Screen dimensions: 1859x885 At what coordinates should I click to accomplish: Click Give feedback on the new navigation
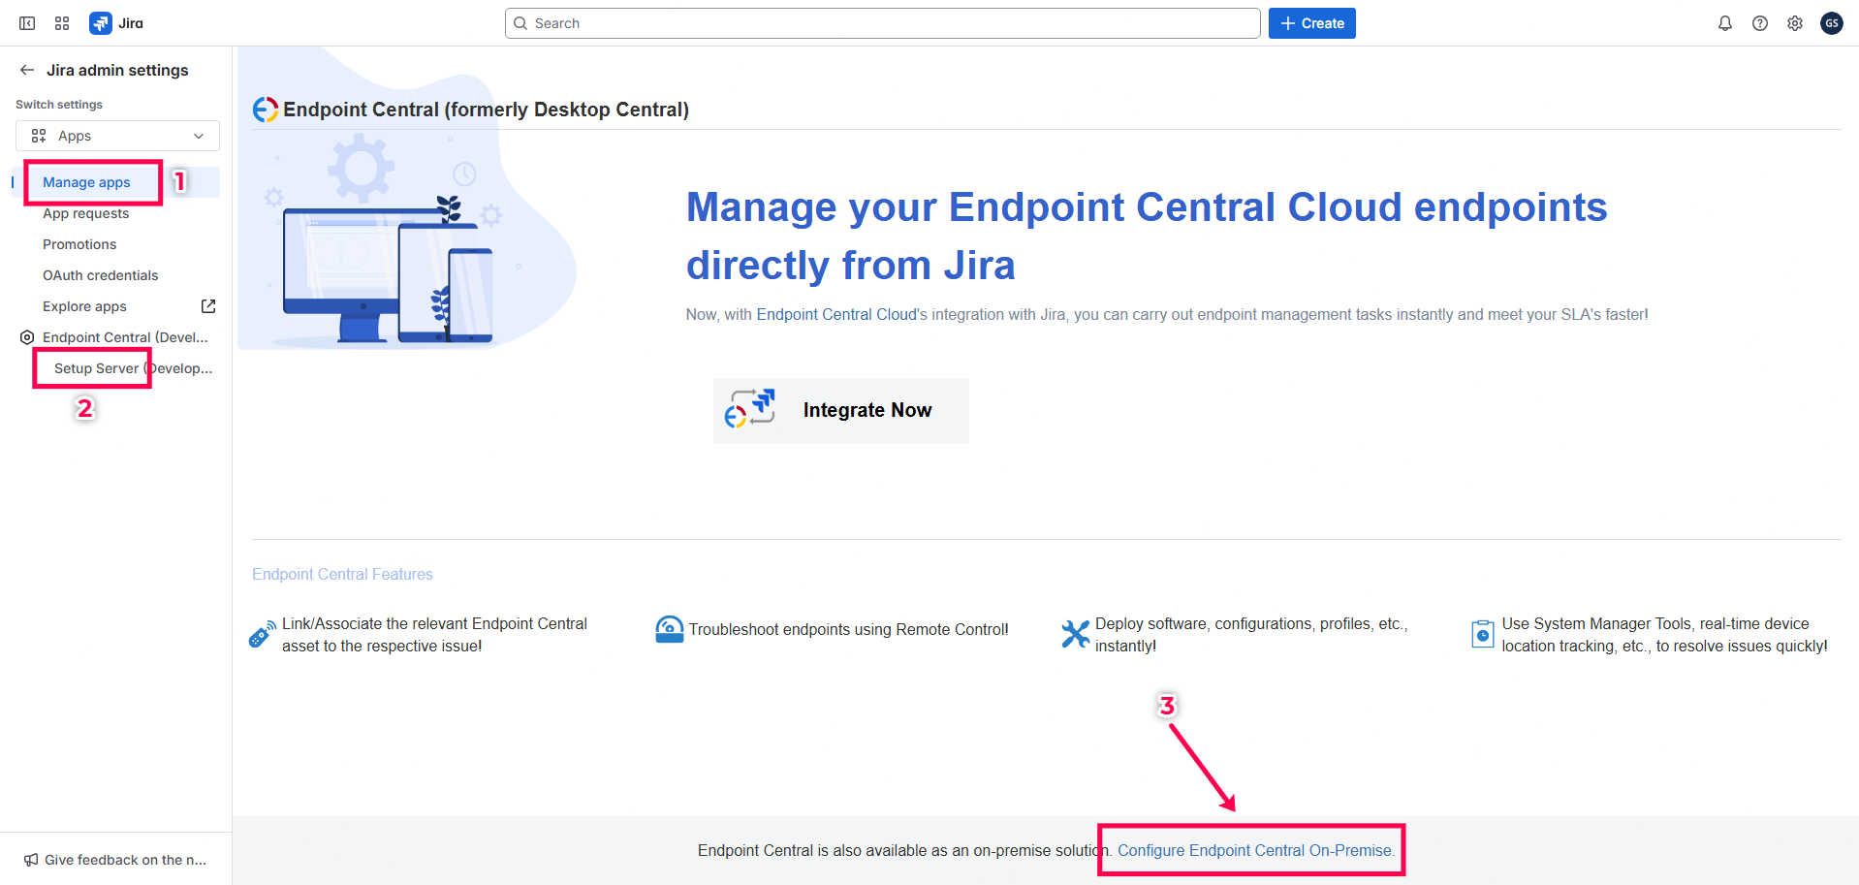coord(115,860)
